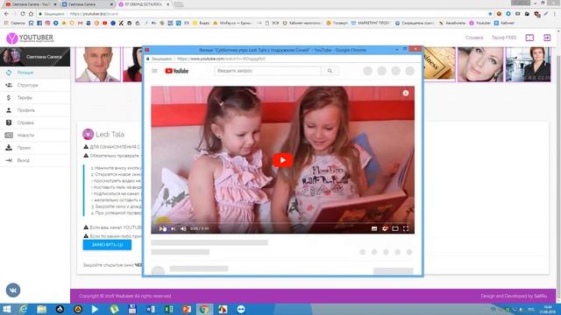Mute the YouTube video volume

point(183,228)
